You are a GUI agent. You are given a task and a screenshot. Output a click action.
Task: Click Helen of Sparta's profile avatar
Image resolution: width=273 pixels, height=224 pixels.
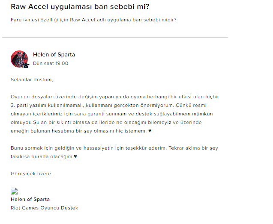(19, 59)
